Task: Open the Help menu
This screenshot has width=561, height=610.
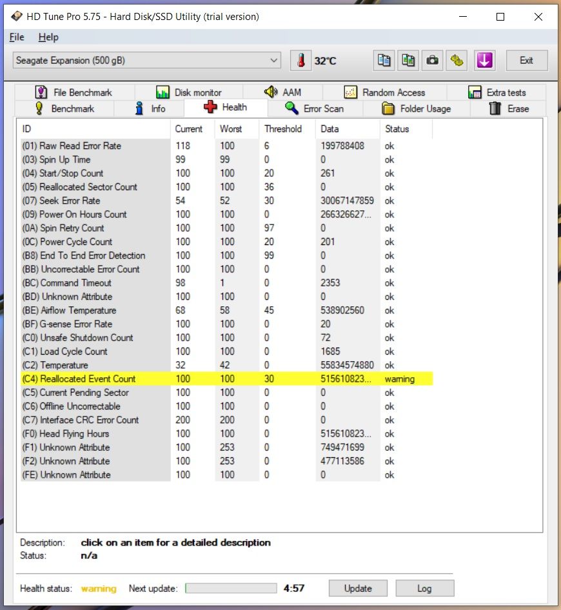Action: (48, 37)
